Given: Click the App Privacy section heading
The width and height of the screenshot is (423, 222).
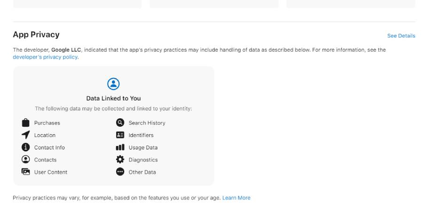Looking at the screenshot, I should 36,35.
